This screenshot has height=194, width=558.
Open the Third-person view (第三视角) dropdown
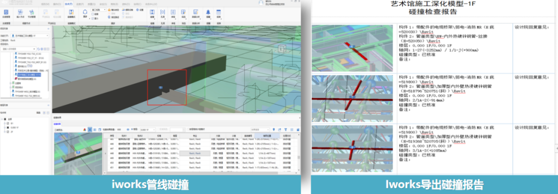click(99, 10)
